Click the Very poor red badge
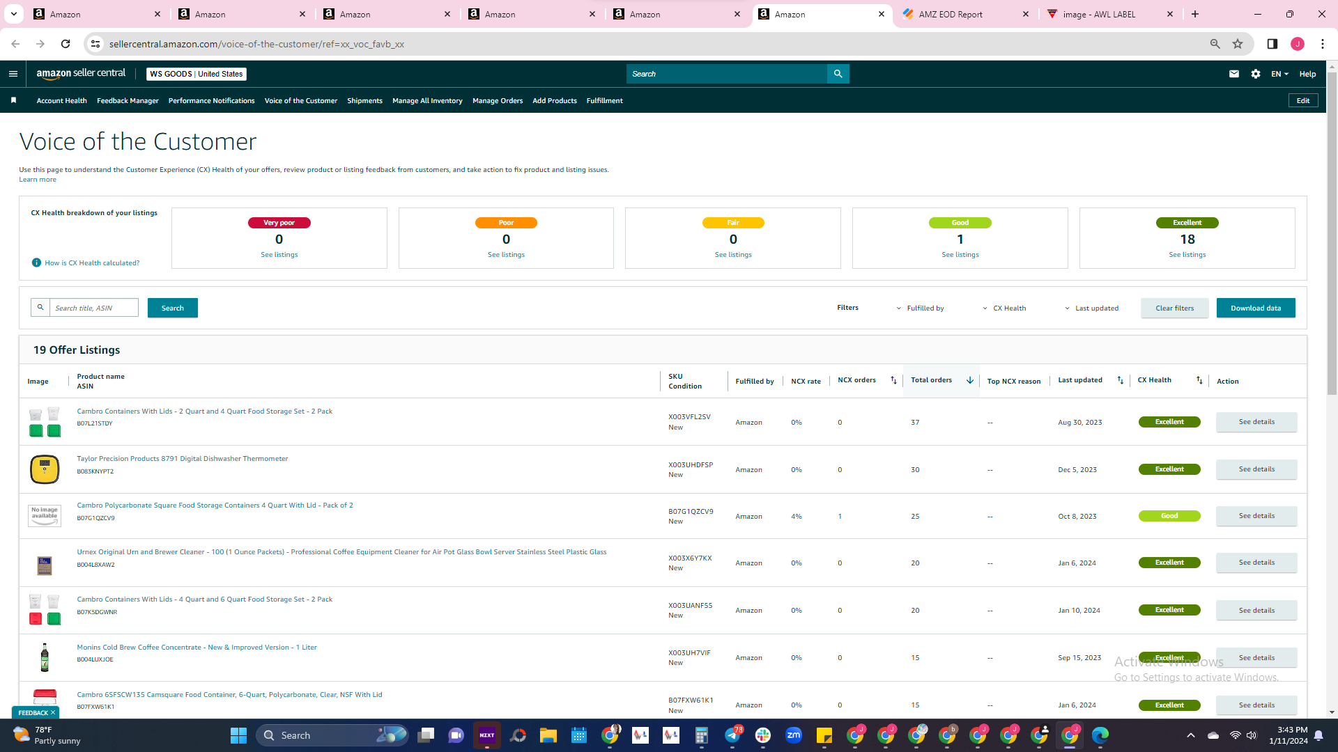The width and height of the screenshot is (1338, 752). pos(279,223)
